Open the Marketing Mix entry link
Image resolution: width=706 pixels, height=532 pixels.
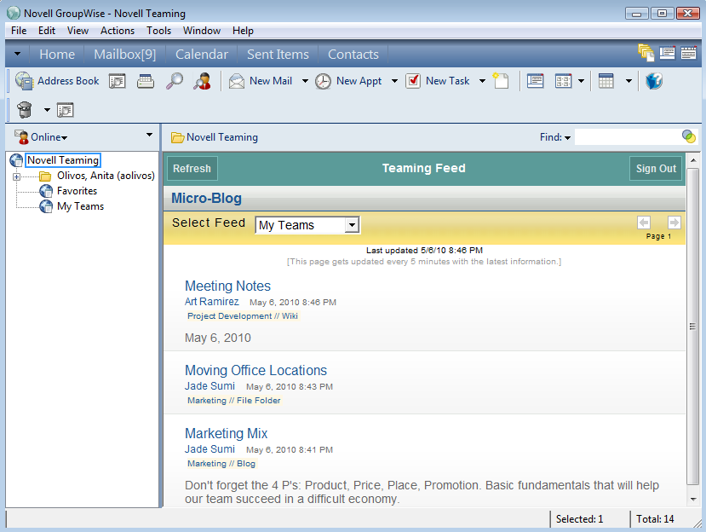pos(226,433)
